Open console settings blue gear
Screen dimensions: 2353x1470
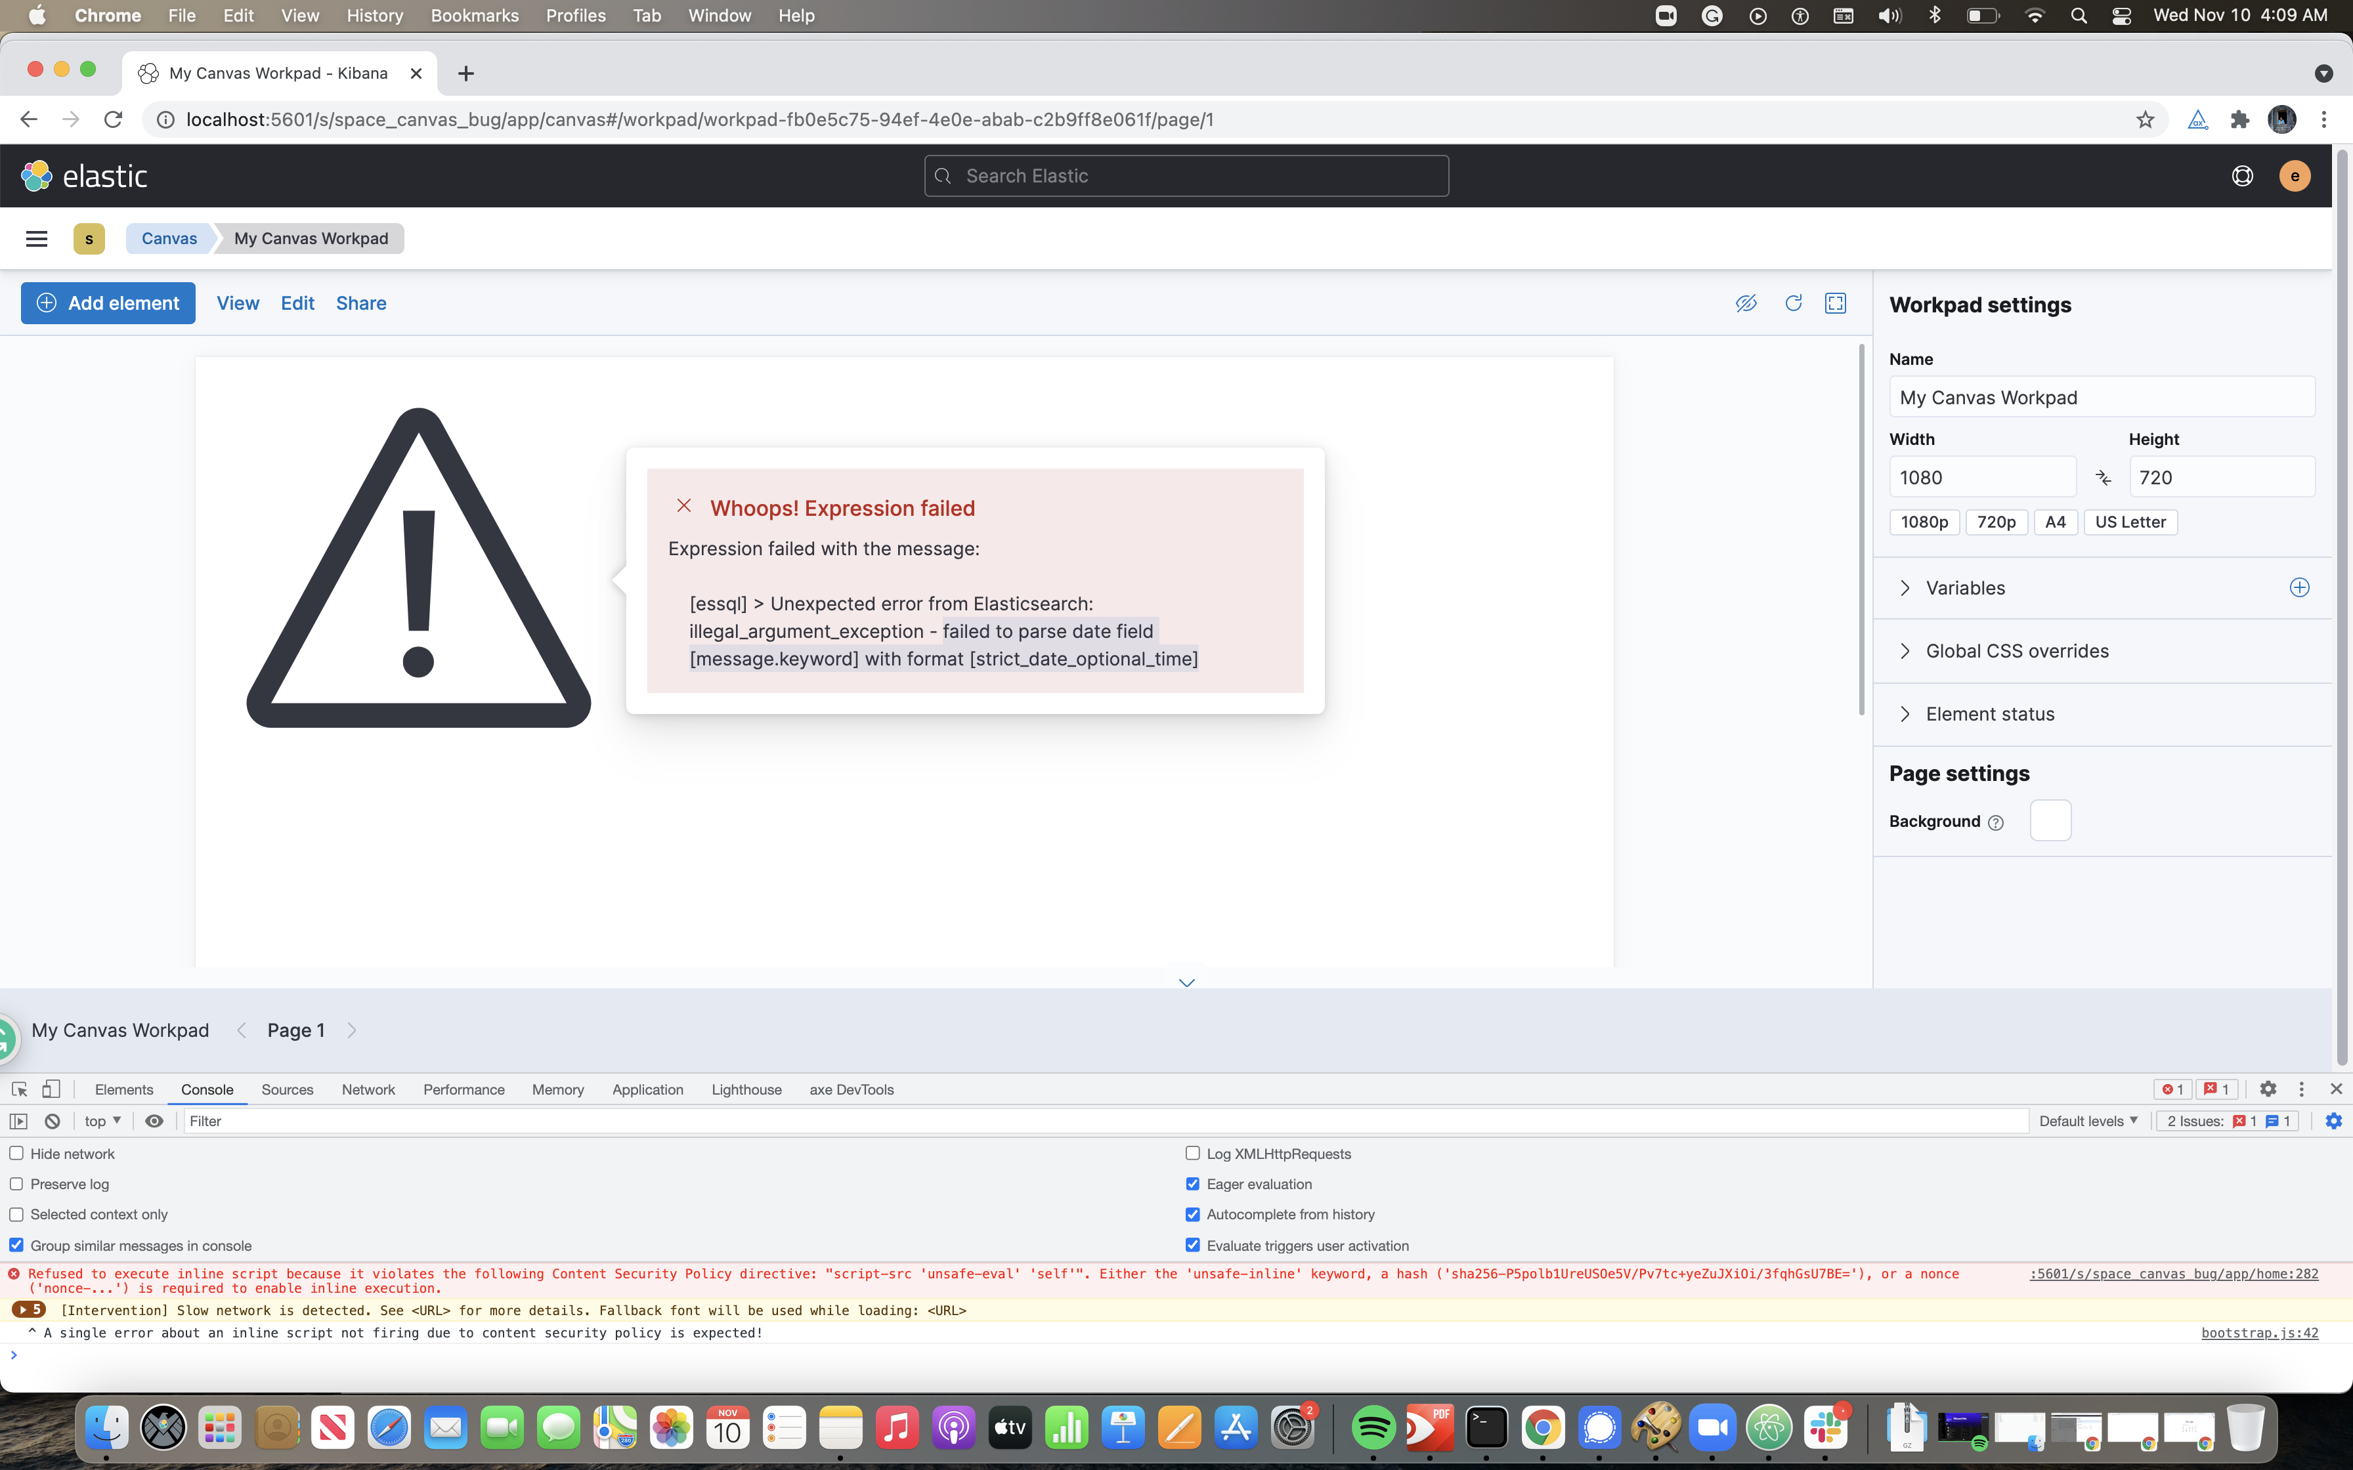coord(2333,1121)
